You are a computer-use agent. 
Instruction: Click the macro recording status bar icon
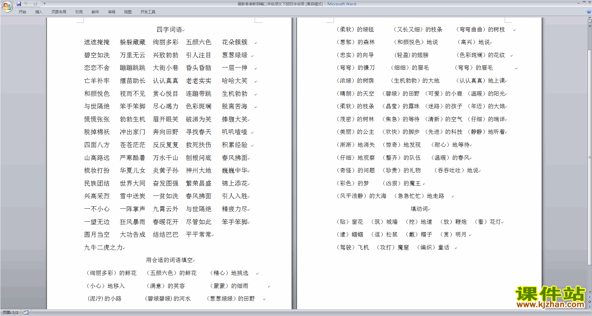pos(26,313)
